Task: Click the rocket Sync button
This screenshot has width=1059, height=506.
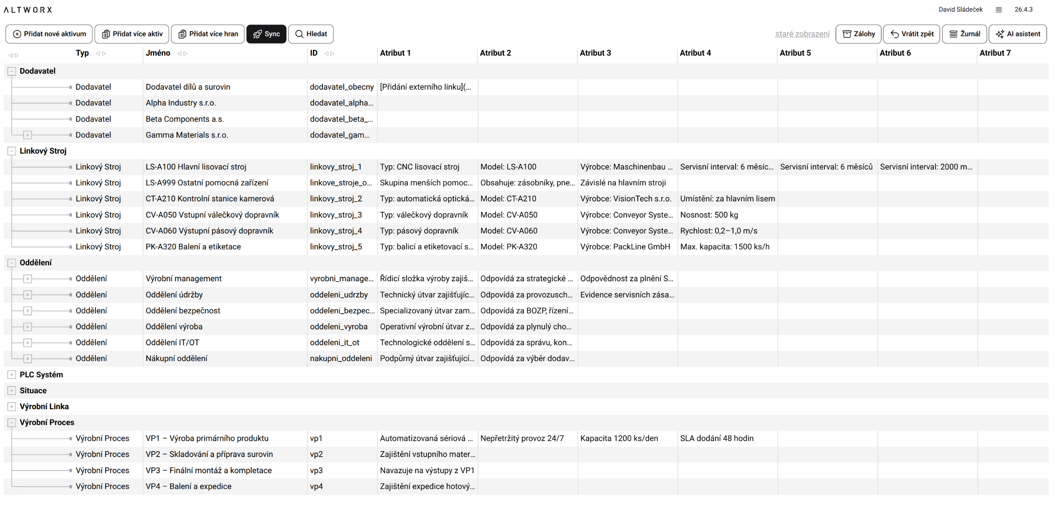Action: click(x=267, y=34)
